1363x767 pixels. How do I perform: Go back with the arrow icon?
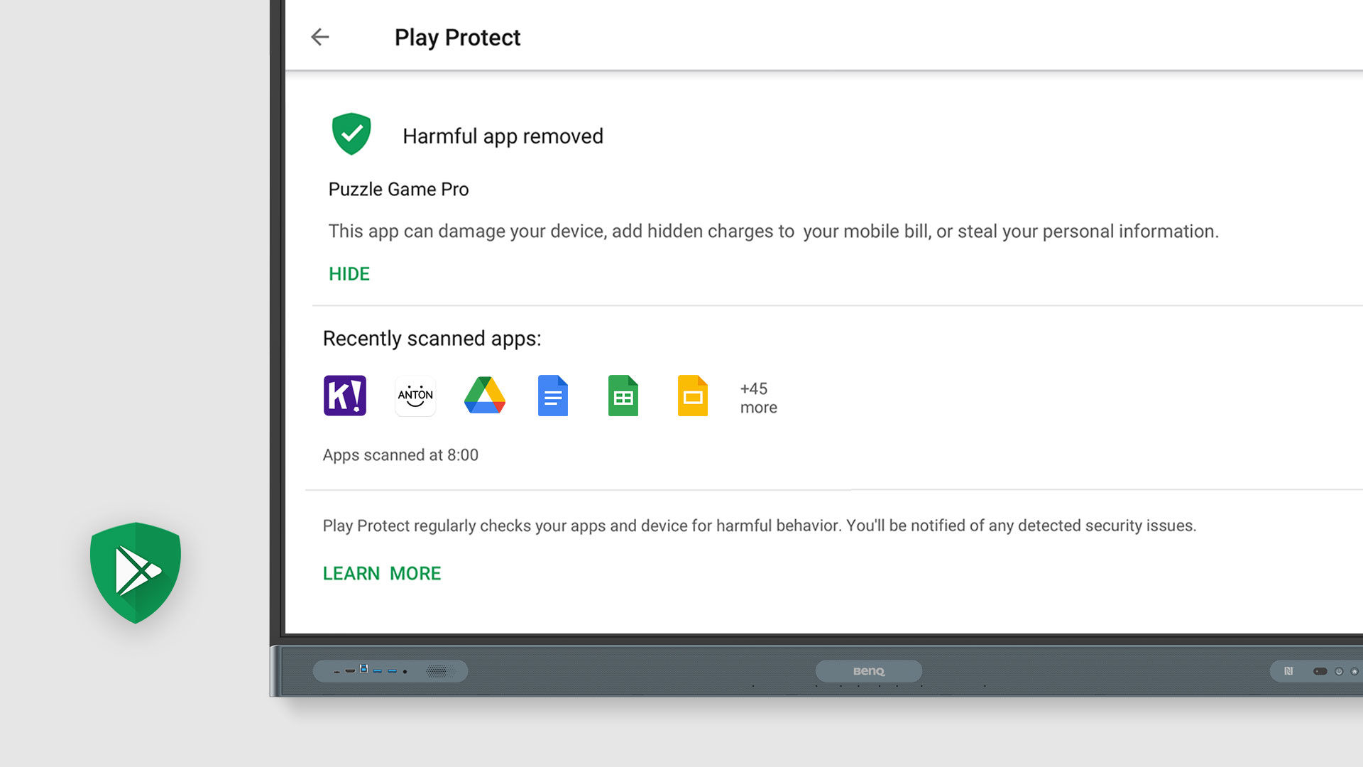pos(320,37)
